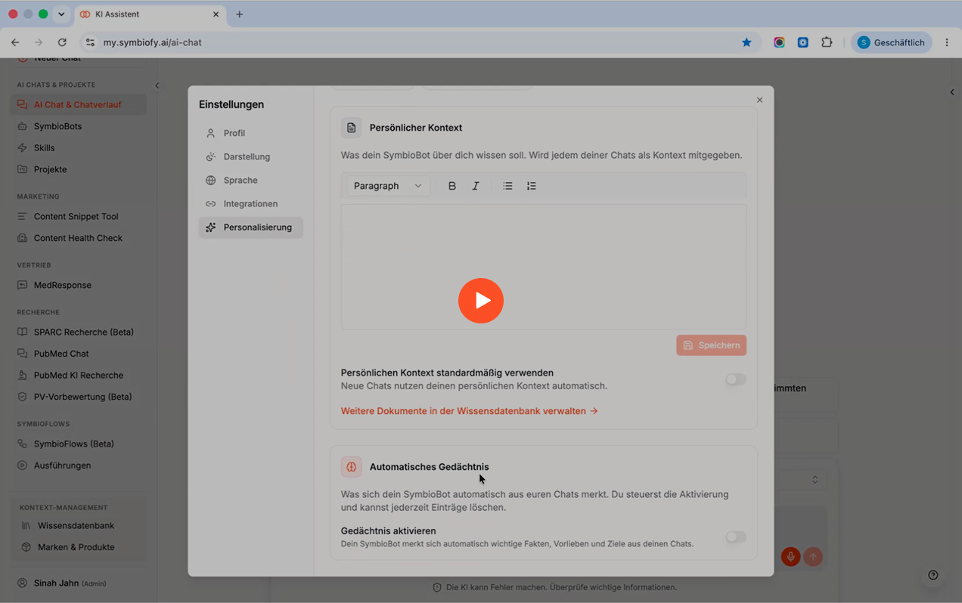Open SymbioBots in the sidebar

79,126
